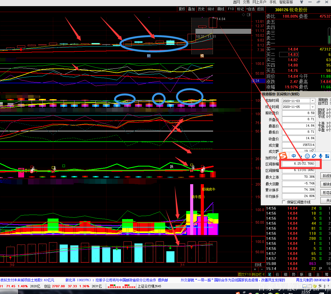The image size is (331, 294).
Task: Open the 日线 period selector
Action: pos(258,265)
